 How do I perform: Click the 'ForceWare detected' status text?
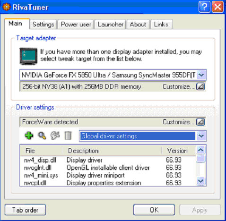tap(50, 122)
